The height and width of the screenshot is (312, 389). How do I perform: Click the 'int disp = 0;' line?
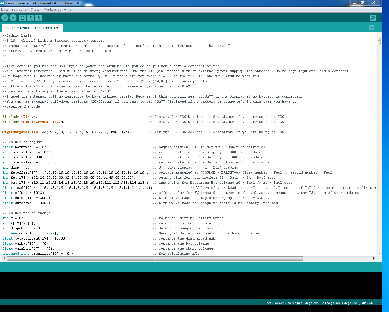pyautogui.click(x=16, y=167)
